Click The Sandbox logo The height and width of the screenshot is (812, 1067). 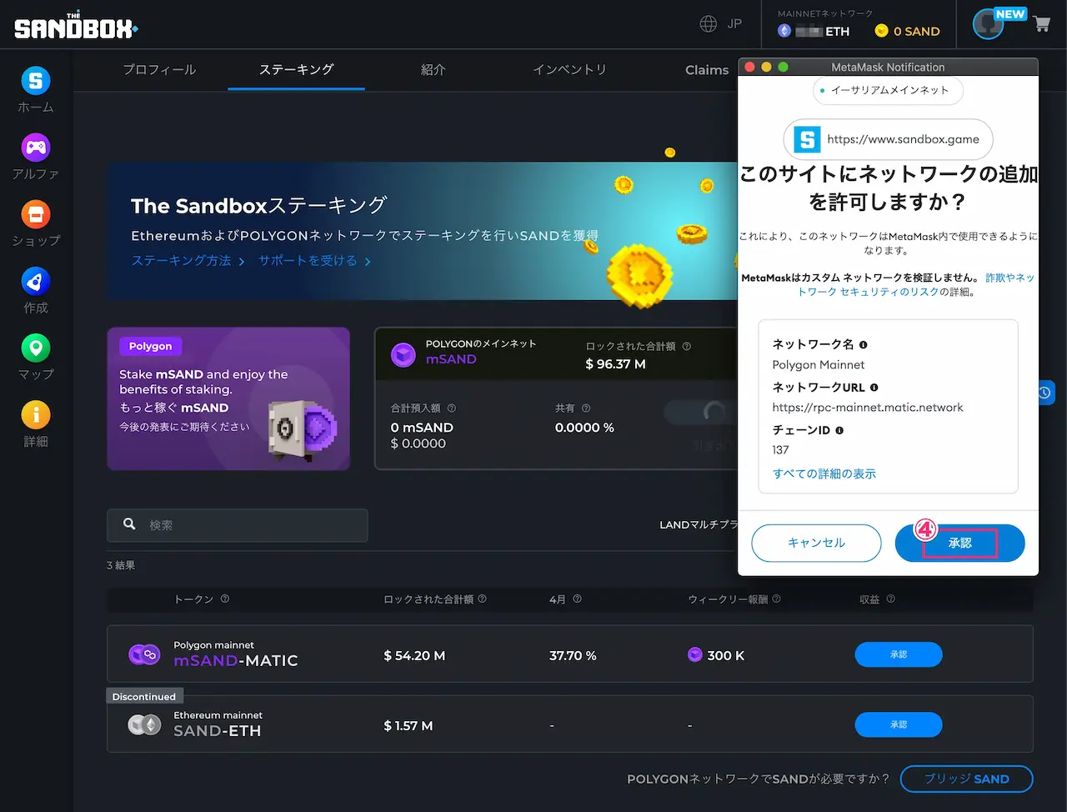pyautogui.click(x=76, y=27)
